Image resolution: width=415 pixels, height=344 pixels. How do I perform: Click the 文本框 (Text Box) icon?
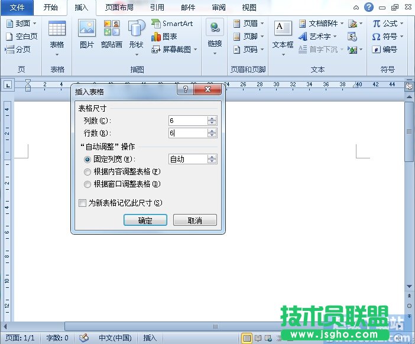coord(283,29)
